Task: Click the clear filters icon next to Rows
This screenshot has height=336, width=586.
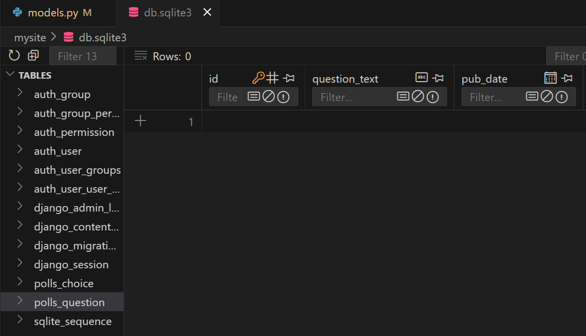Action: click(140, 56)
